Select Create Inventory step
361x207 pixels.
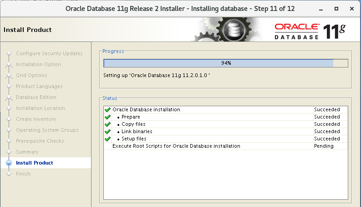point(36,119)
